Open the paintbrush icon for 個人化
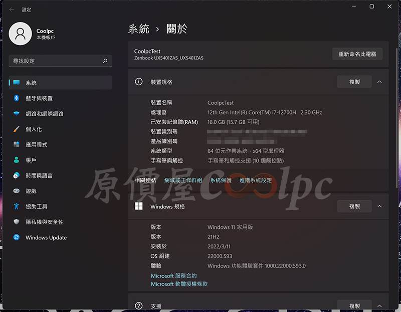 click(17, 129)
